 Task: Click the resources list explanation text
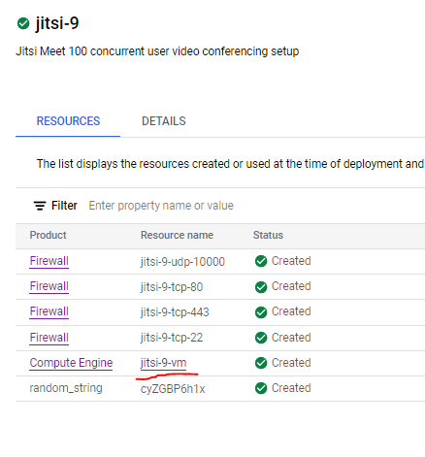[230, 164]
